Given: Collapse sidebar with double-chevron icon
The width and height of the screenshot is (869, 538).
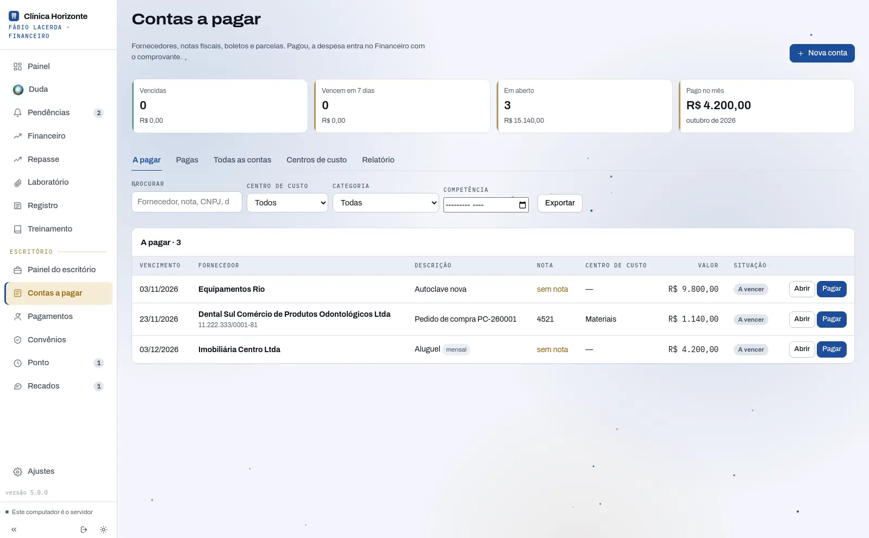Looking at the screenshot, I should pyautogui.click(x=14, y=529).
